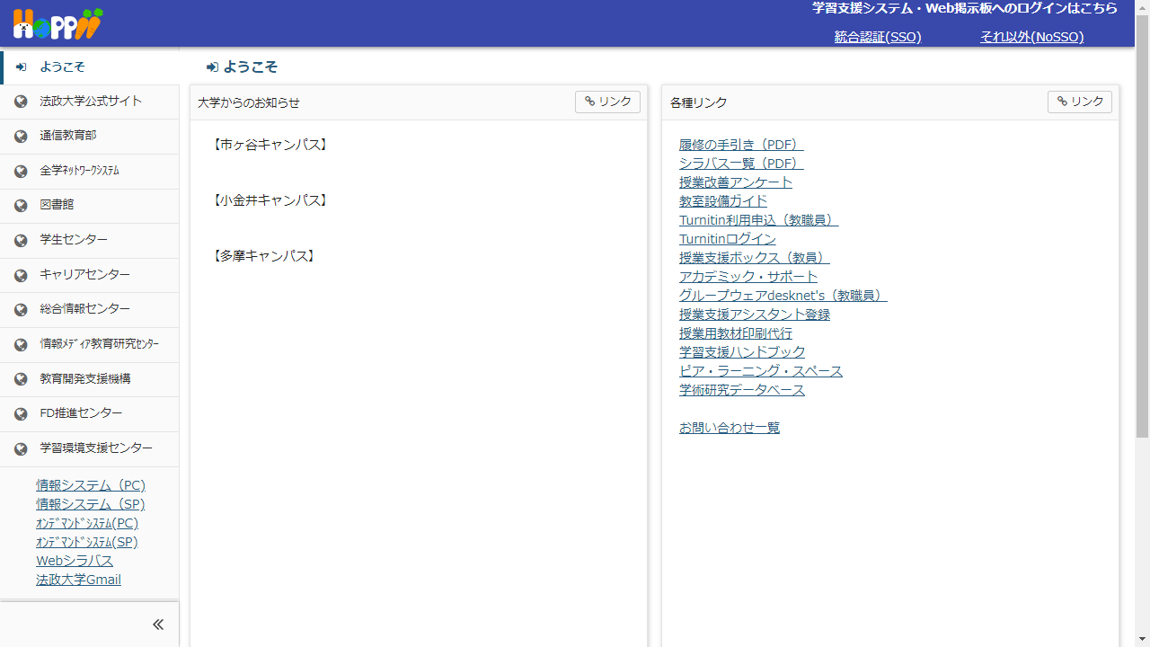Open the Turnitinログイン link
Screen dimensions: 1150x647
click(x=728, y=239)
